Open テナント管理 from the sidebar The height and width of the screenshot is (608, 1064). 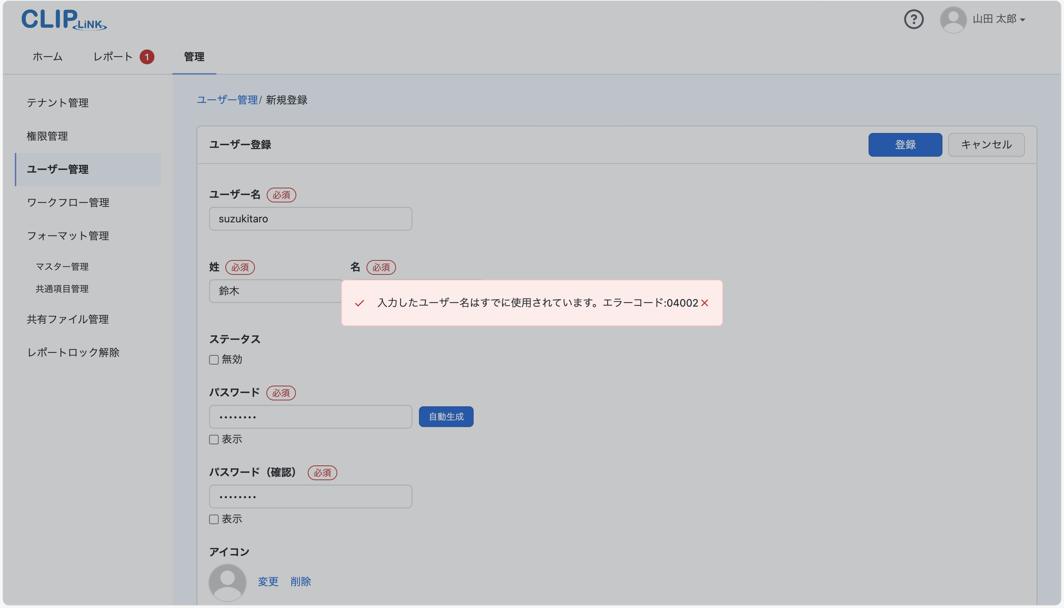[58, 103]
